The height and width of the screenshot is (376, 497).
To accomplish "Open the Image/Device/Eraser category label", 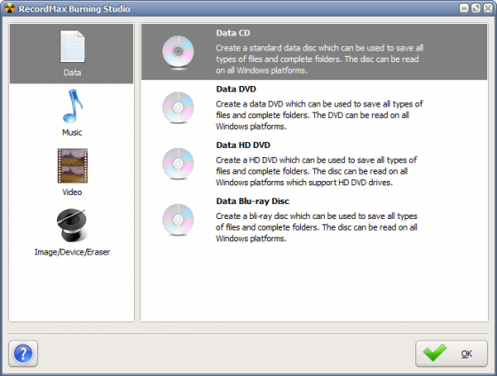I will 72,252.
